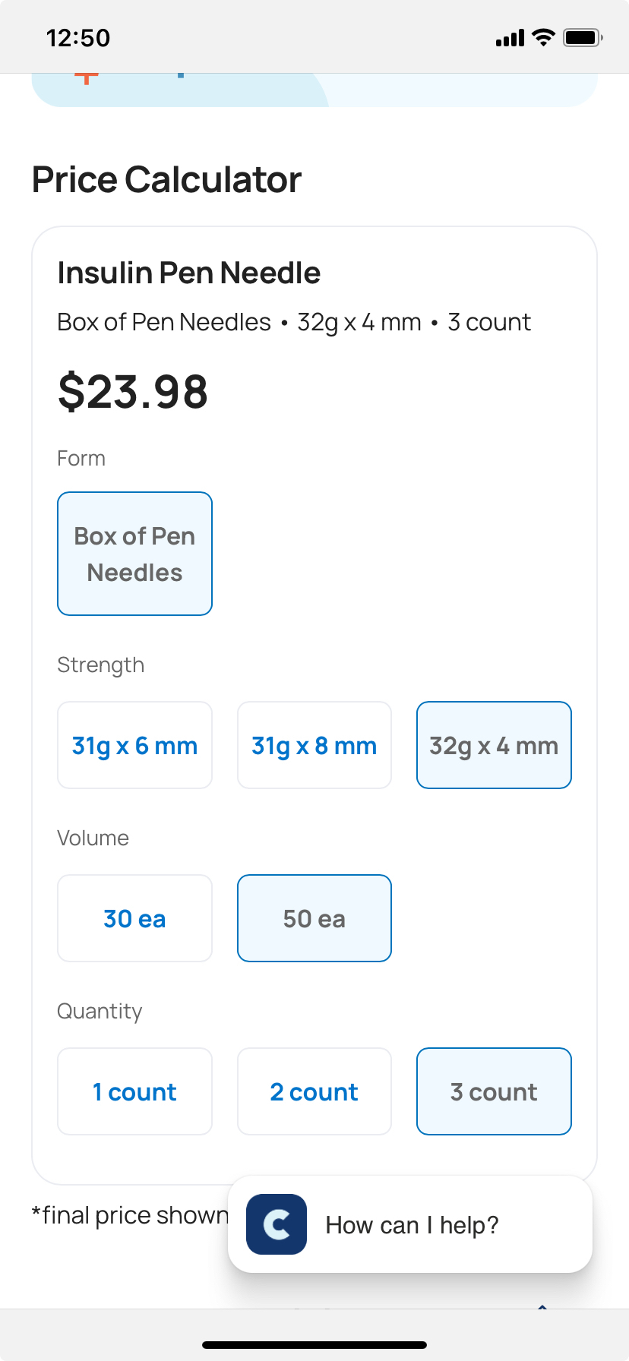Select the Box of Pen Needles form
Screen dimensions: 629x1361
point(134,554)
